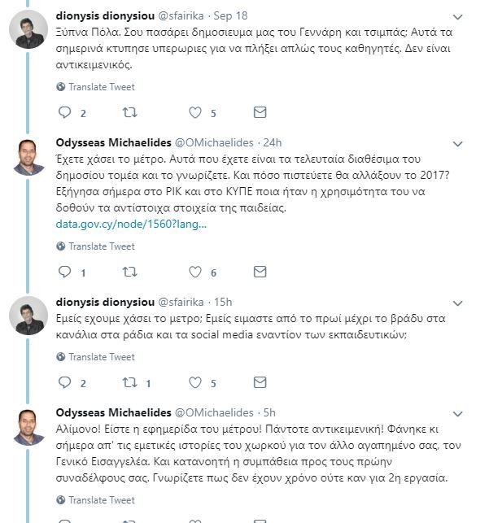Like the Sep 18 tweet with 5 likes

[x=195, y=112]
